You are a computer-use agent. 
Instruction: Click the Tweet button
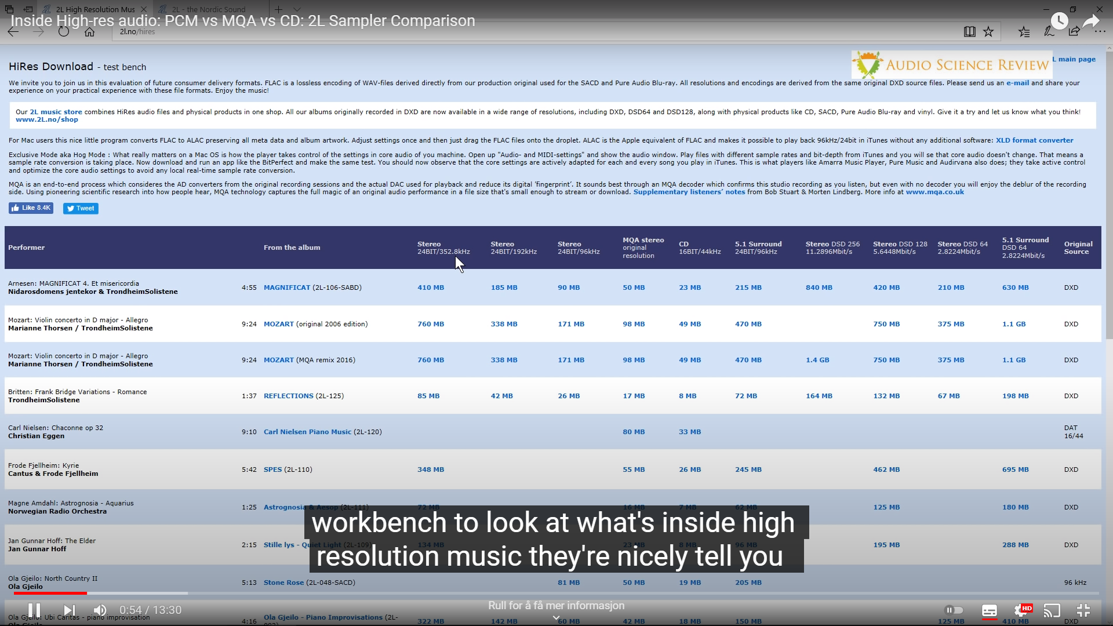tap(81, 208)
